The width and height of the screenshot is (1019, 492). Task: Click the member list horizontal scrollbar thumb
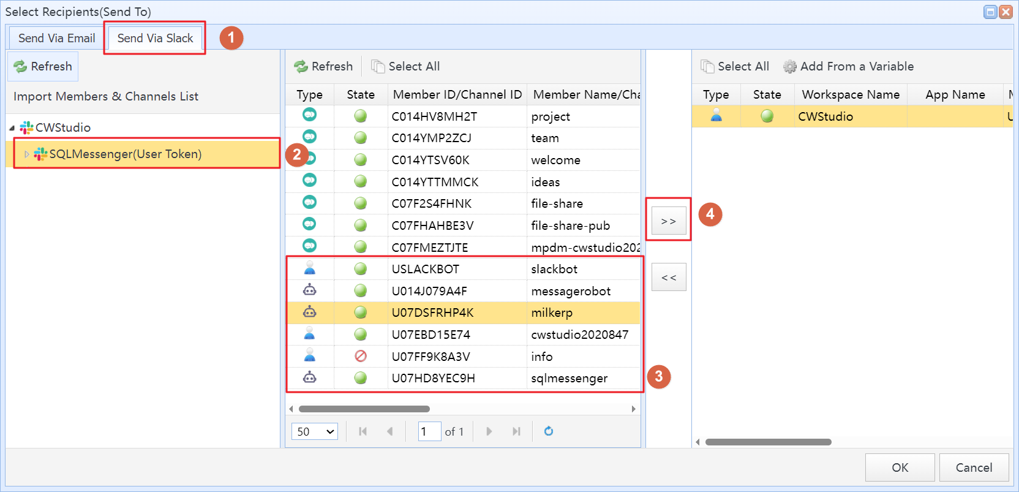click(x=364, y=409)
